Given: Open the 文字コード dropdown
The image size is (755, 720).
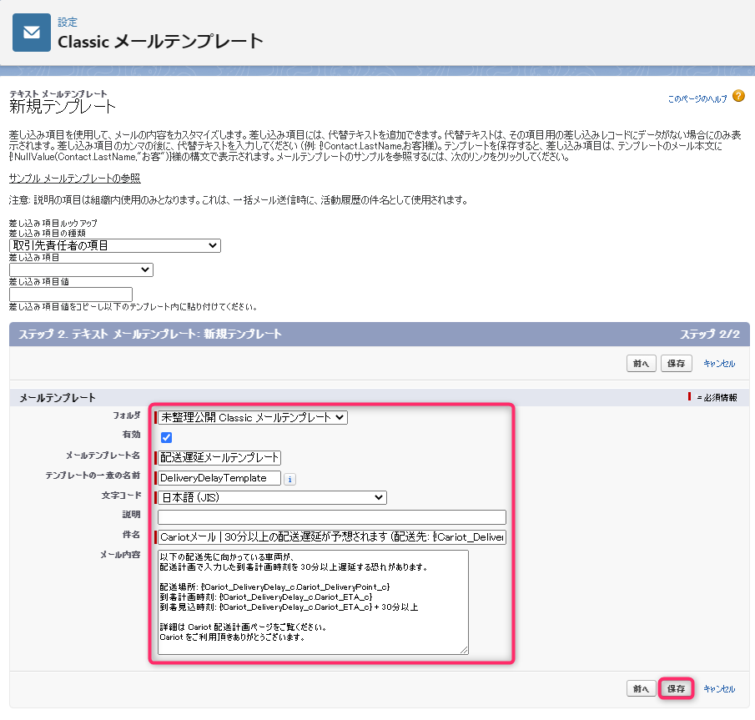Looking at the screenshot, I should [x=272, y=497].
